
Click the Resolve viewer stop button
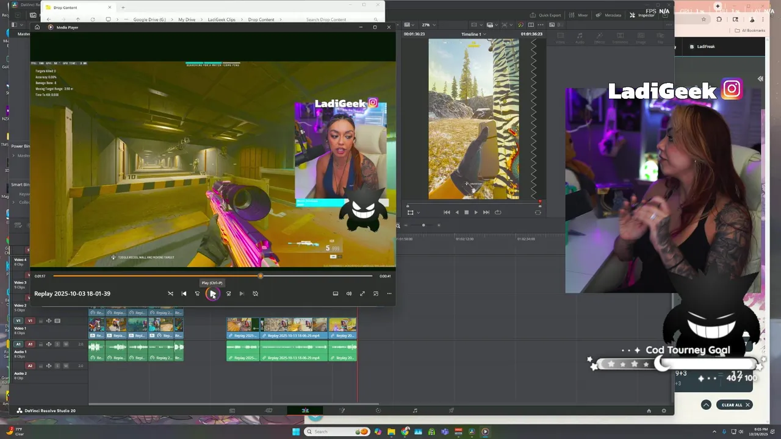pyautogui.click(x=466, y=212)
